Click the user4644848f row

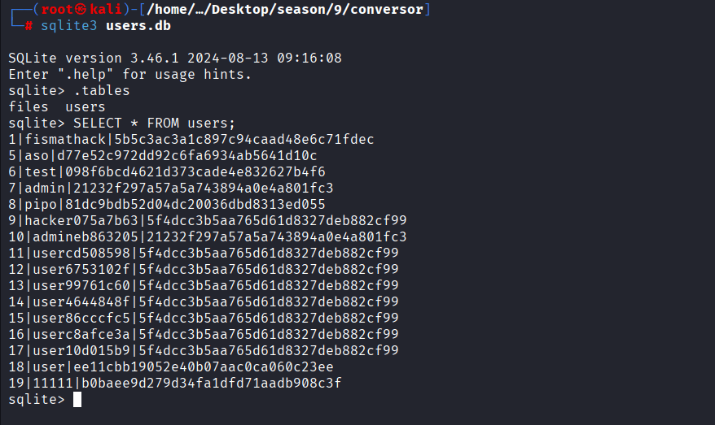[204, 301]
